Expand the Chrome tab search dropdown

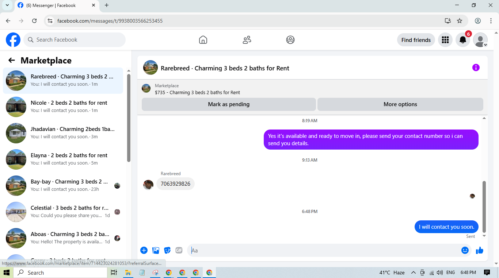(7, 5)
